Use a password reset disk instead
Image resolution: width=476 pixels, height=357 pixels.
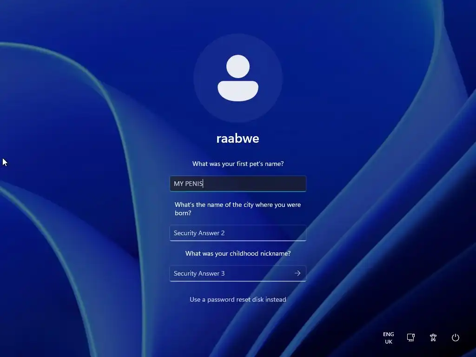click(x=238, y=299)
